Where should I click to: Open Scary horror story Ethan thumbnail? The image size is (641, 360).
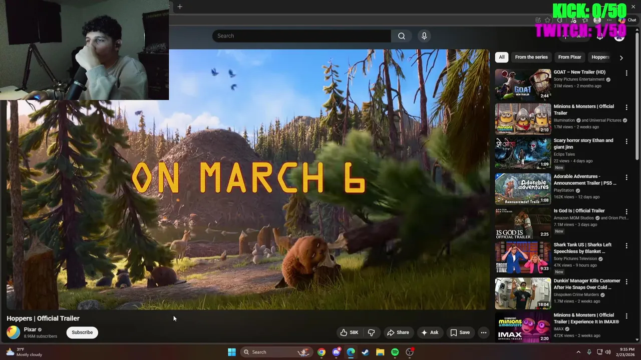tap(523, 153)
